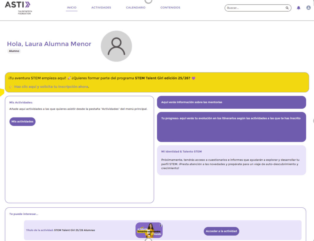The image size is (314, 241).
Task: Click the Mis actividades button
Action: 22,122
